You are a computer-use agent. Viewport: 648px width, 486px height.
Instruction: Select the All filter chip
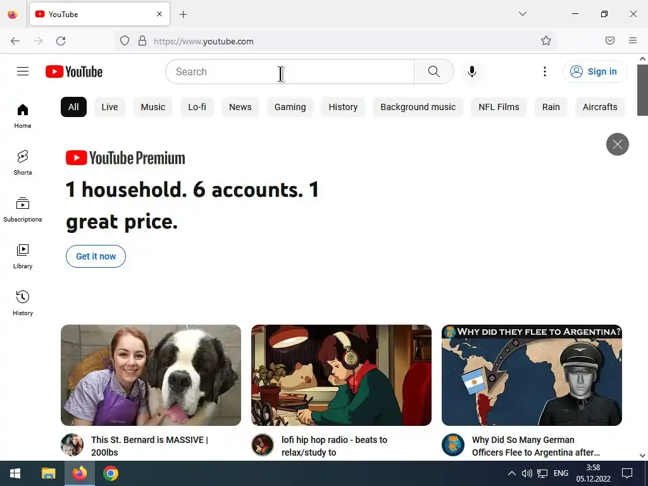click(73, 107)
